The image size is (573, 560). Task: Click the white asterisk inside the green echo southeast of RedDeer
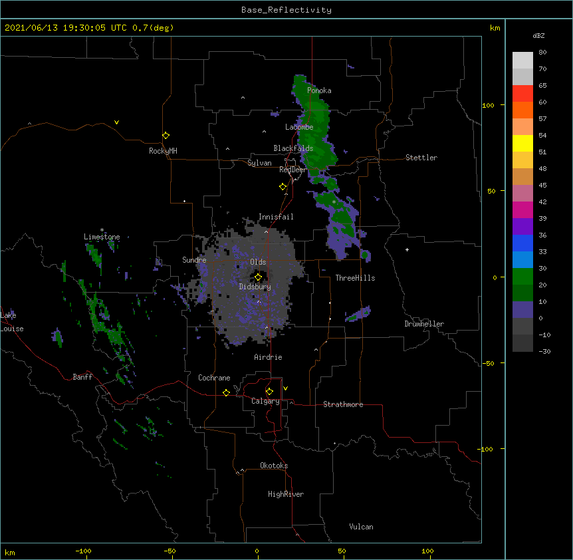tap(334, 202)
